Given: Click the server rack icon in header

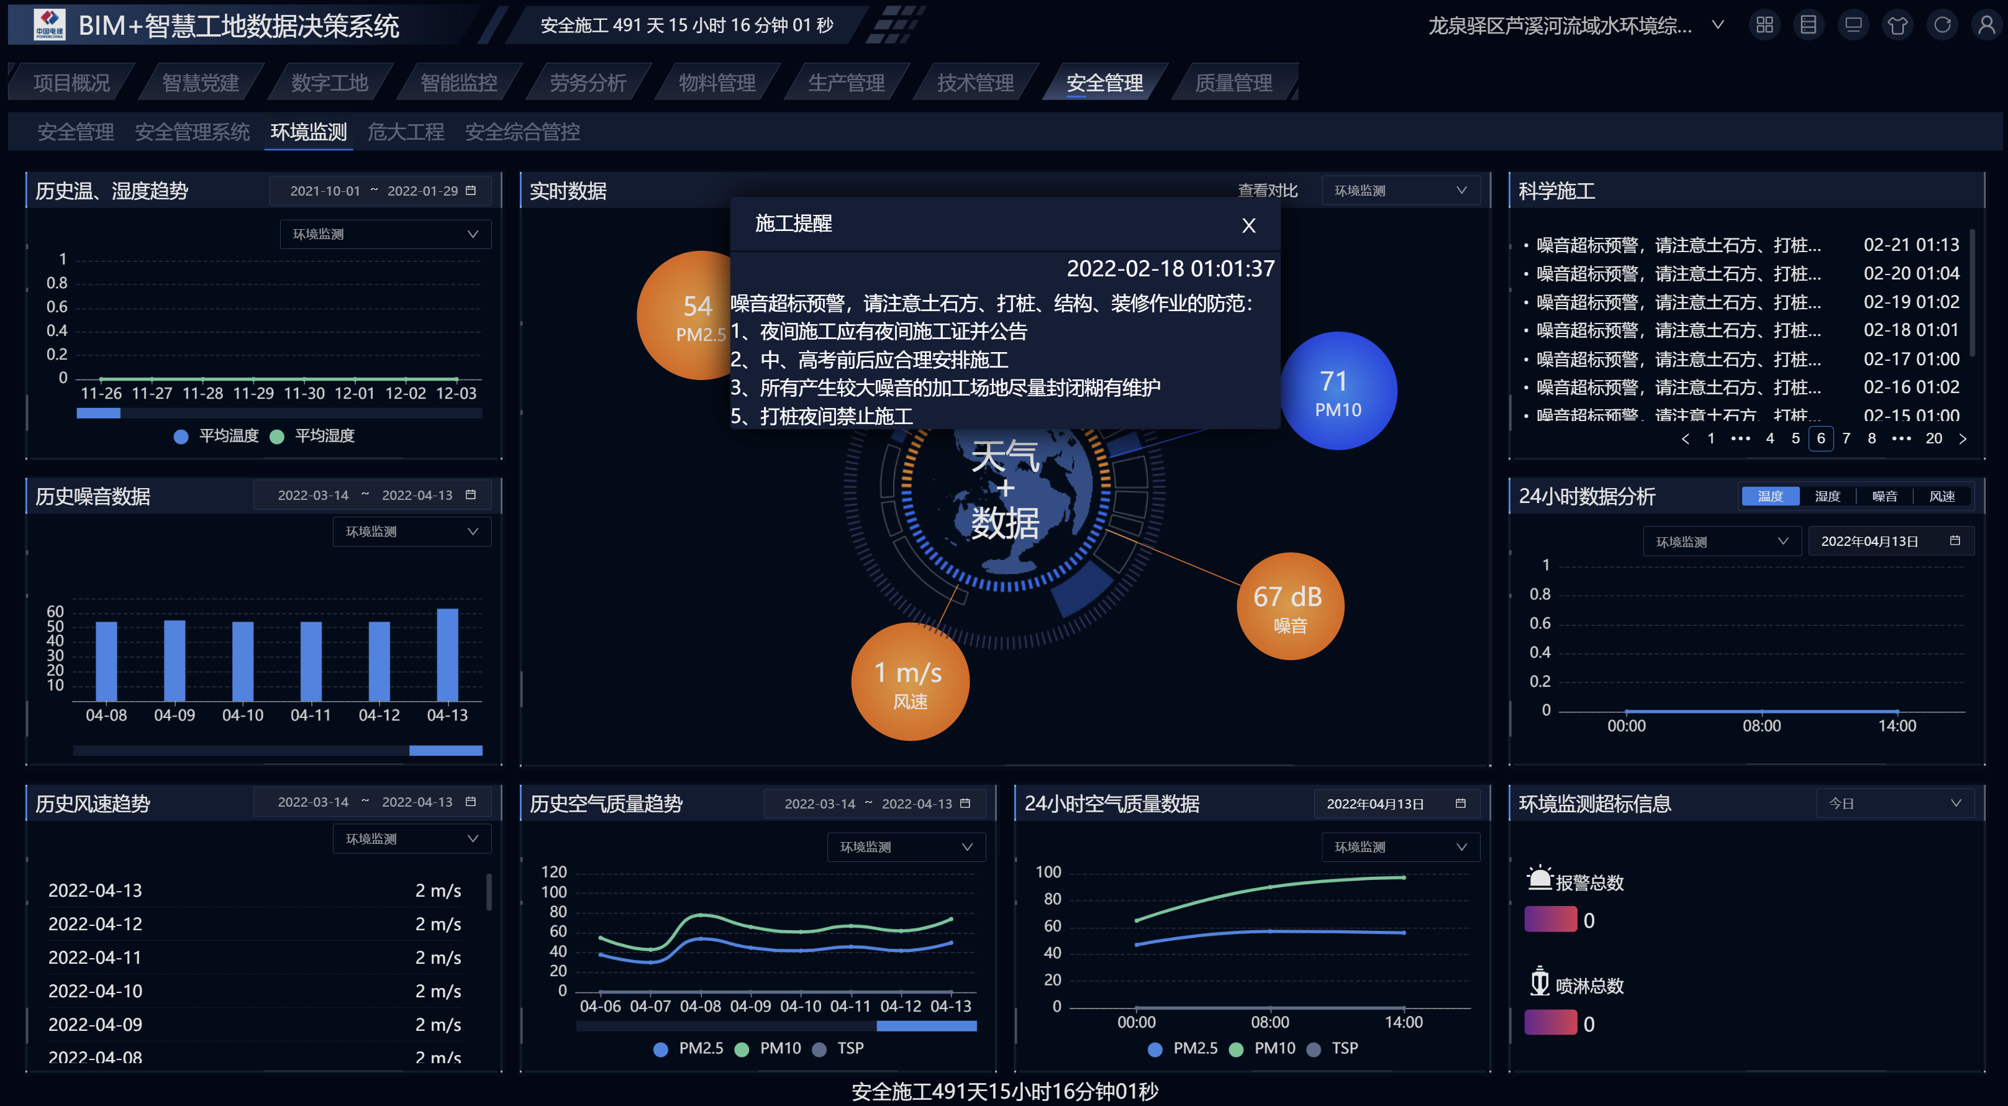Looking at the screenshot, I should point(1809,25).
